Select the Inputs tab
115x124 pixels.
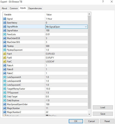[x=23, y=8]
